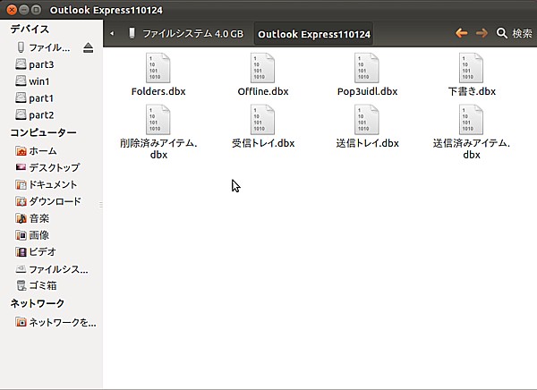Click the 受信トレイ.dbx file name

pos(263,143)
